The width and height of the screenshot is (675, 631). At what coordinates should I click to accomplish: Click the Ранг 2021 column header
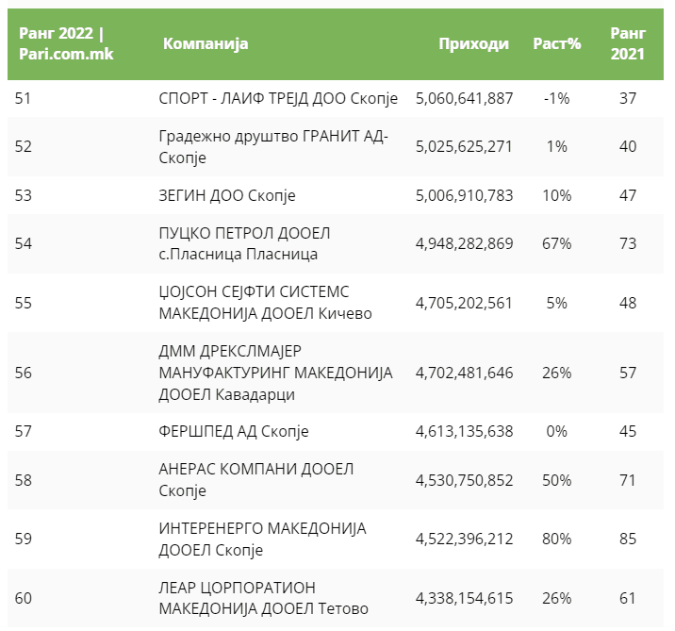pos(627,44)
